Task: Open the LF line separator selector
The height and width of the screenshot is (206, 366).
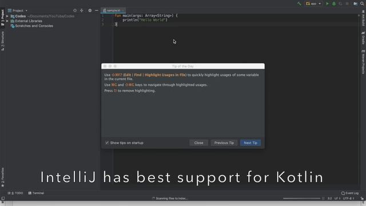Action: [x=337, y=199]
